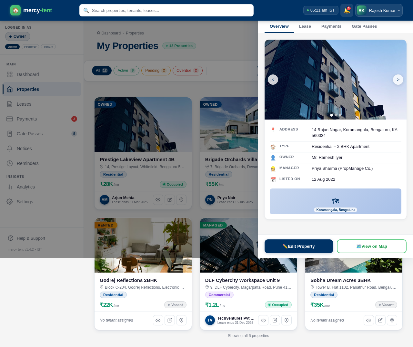Open View on Map
This screenshot has height=347, width=413.
(371, 246)
